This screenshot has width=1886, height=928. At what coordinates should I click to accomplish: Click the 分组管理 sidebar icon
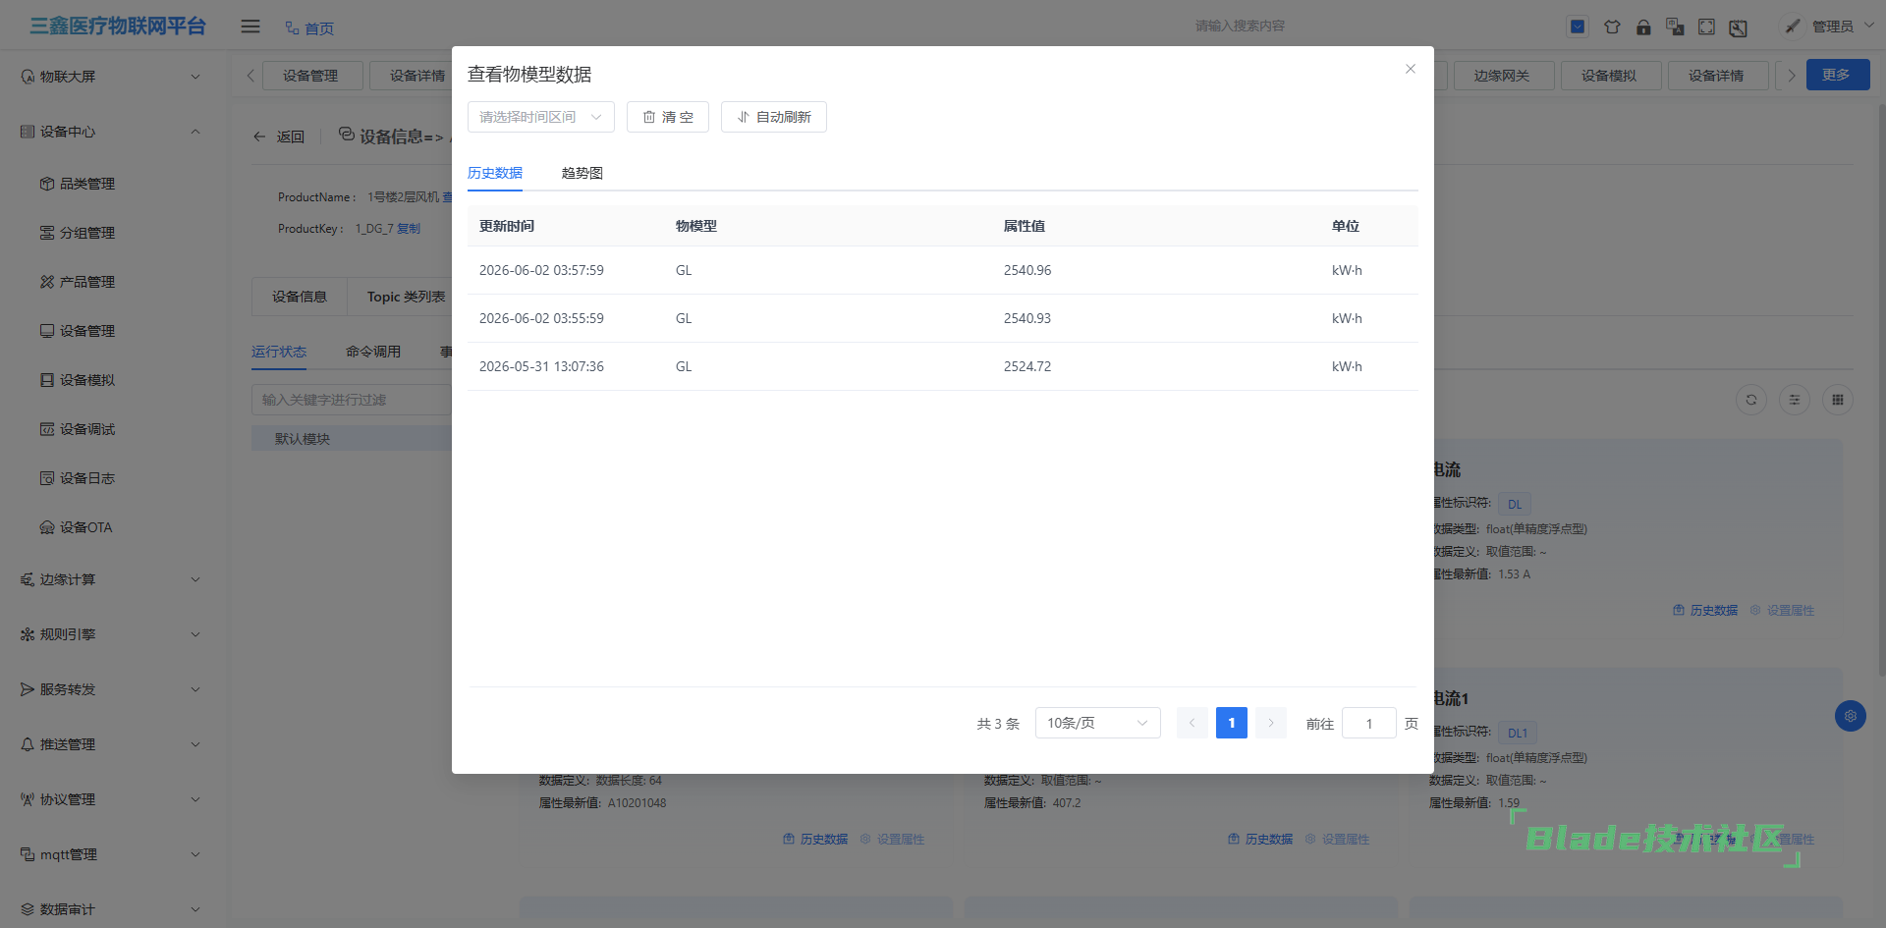click(47, 233)
